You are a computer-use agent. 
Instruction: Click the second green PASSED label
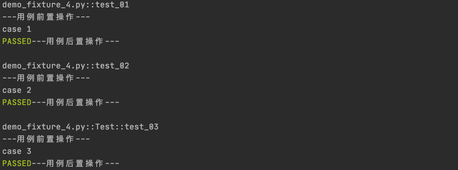tap(17, 103)
